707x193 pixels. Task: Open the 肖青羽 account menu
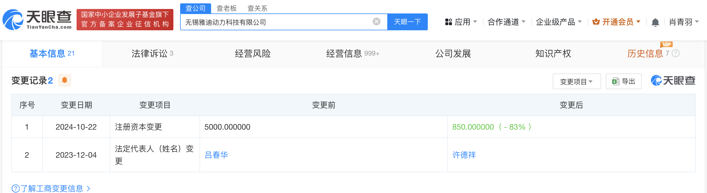point(684,22)
